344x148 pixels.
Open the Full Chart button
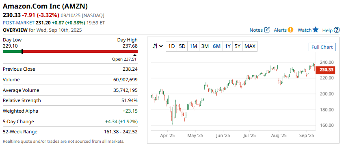tap(322, 47)
